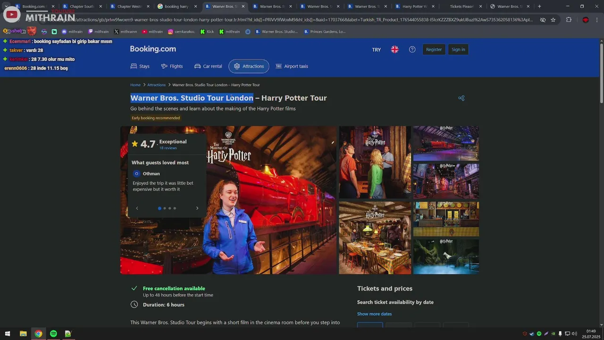Open the Warner Bros. Studio bookmark
The width and height of the screenshot is (604, 340).
(x=276, y=32)
